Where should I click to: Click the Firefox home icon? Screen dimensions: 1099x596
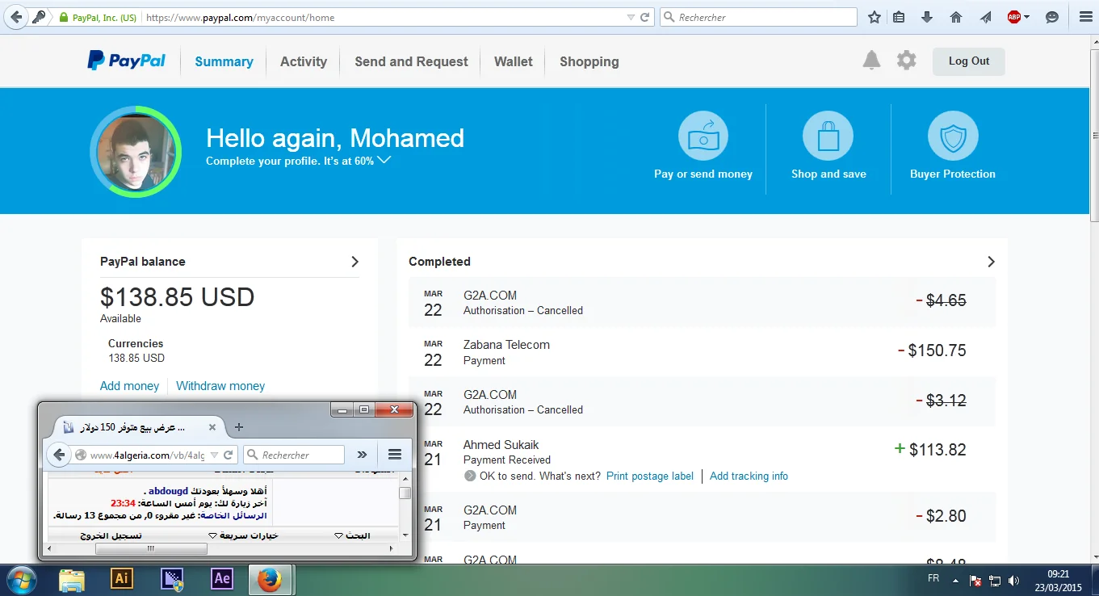[x=956, y=17]
